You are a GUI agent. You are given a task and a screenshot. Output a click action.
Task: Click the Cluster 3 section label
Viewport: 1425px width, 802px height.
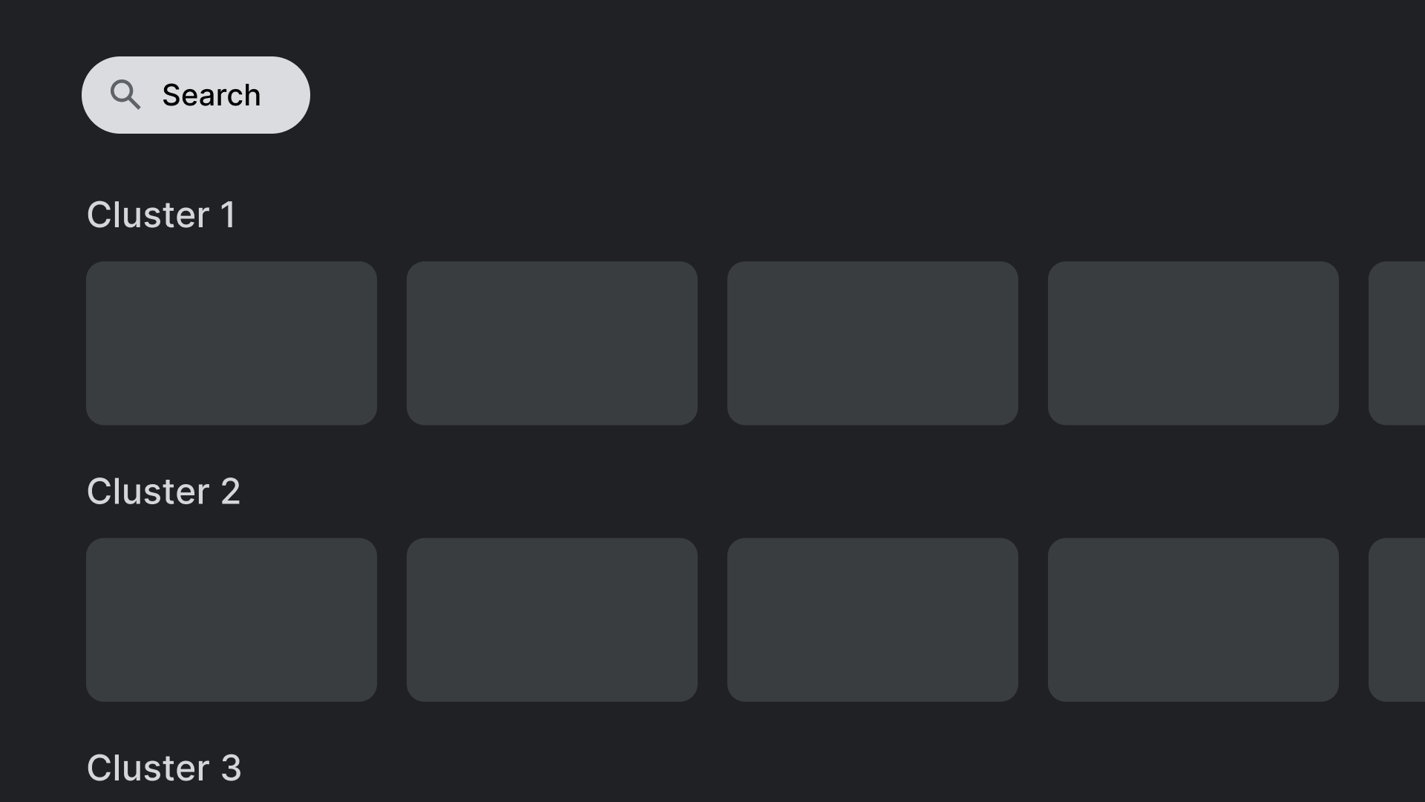[x=163, y=767]
